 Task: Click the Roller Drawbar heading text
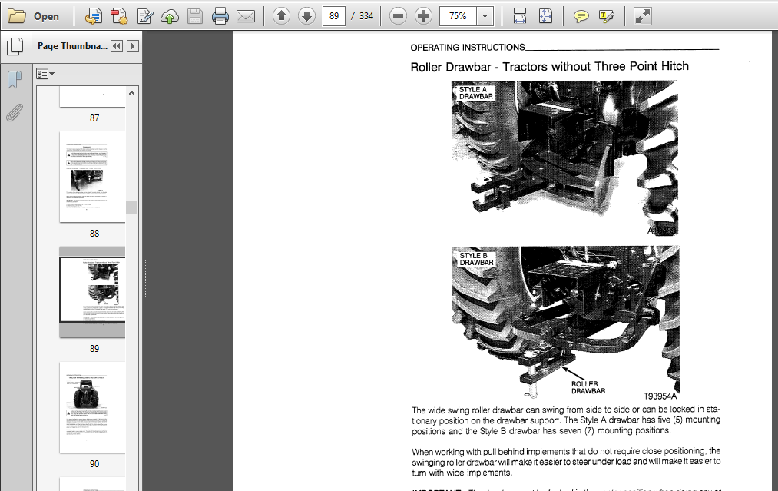click(x=550, y=67)
